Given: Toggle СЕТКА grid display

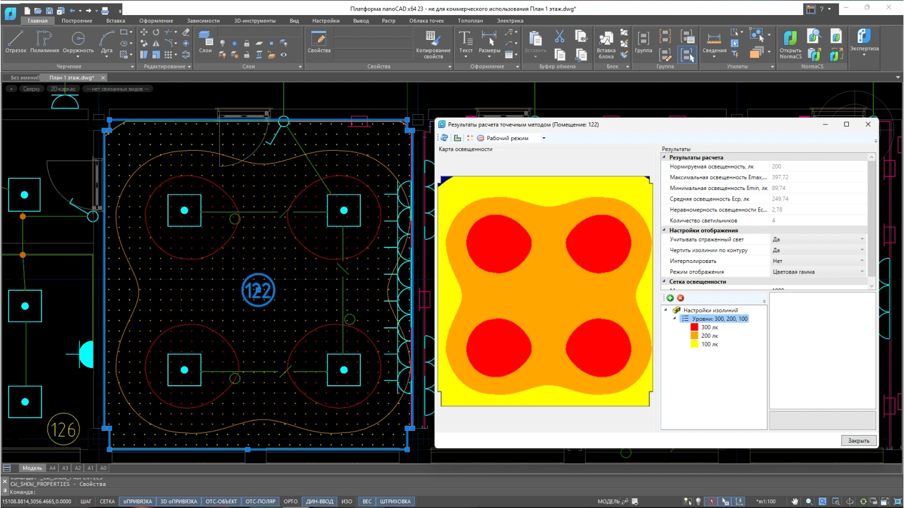Looking at the screenshot, I should [107, 502].
